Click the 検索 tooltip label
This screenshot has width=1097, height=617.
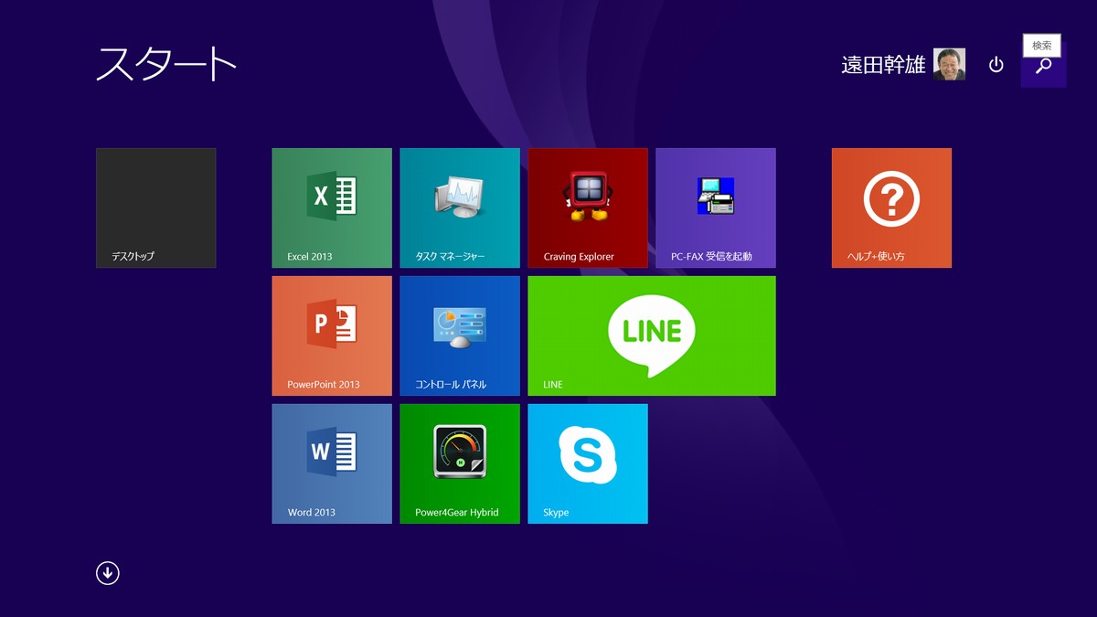1041,46
